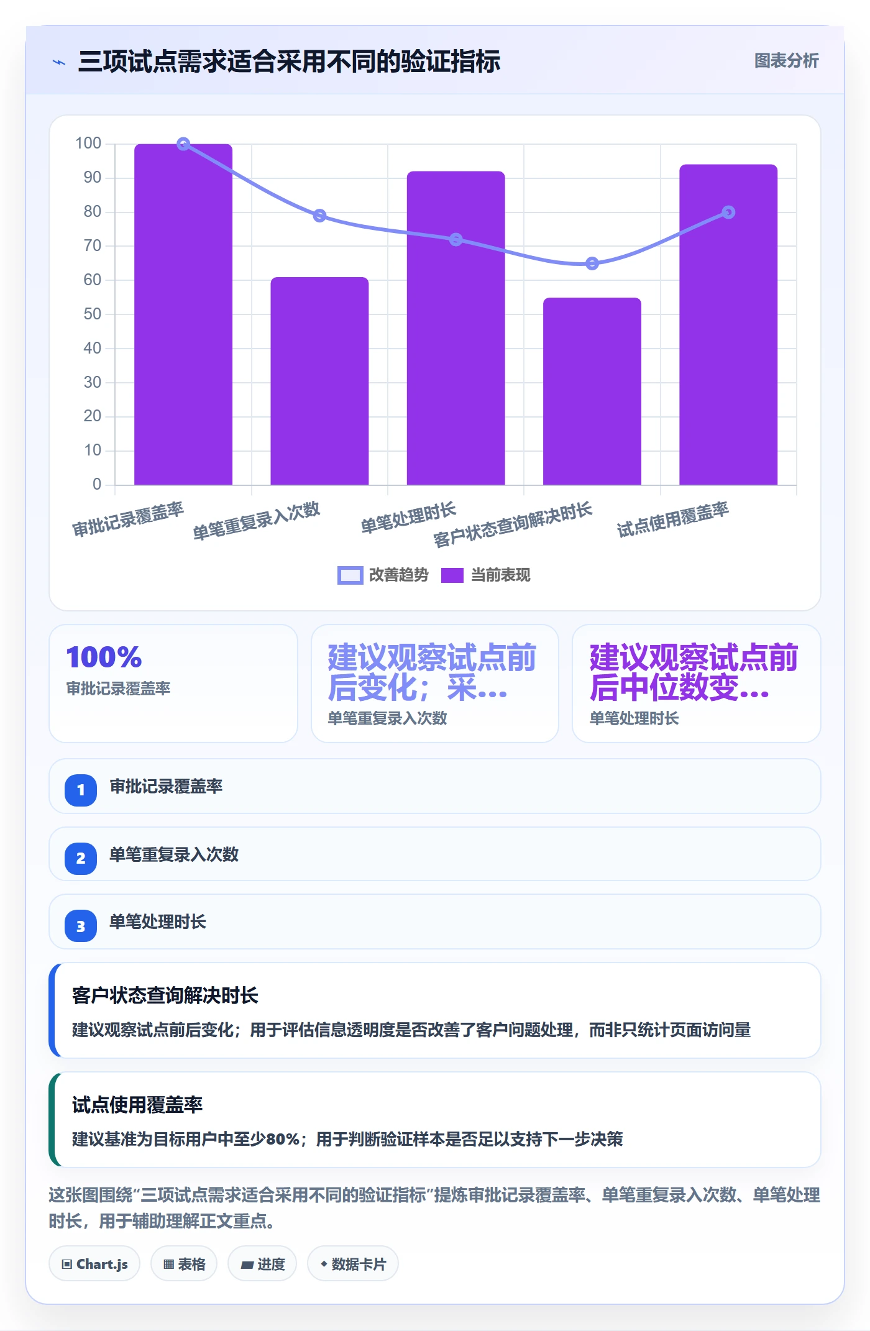Click the lightning icon beside the title
The height and width of the screenshot is (1331, 870).
59,62
